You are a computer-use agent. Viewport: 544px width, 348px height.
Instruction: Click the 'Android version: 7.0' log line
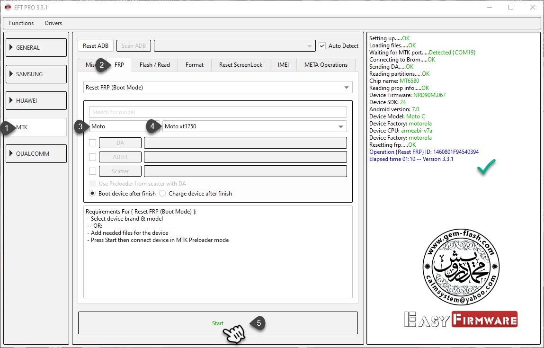394,109
